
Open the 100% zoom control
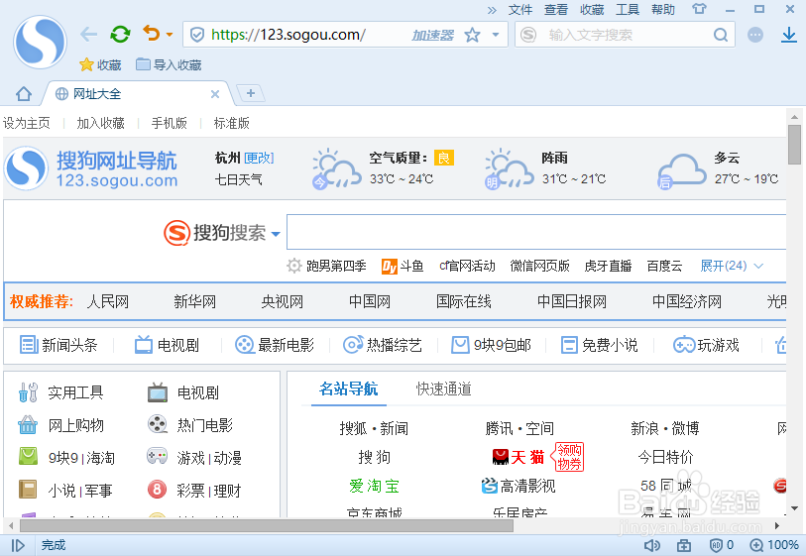pyautogui.click(x=774, y=545)
